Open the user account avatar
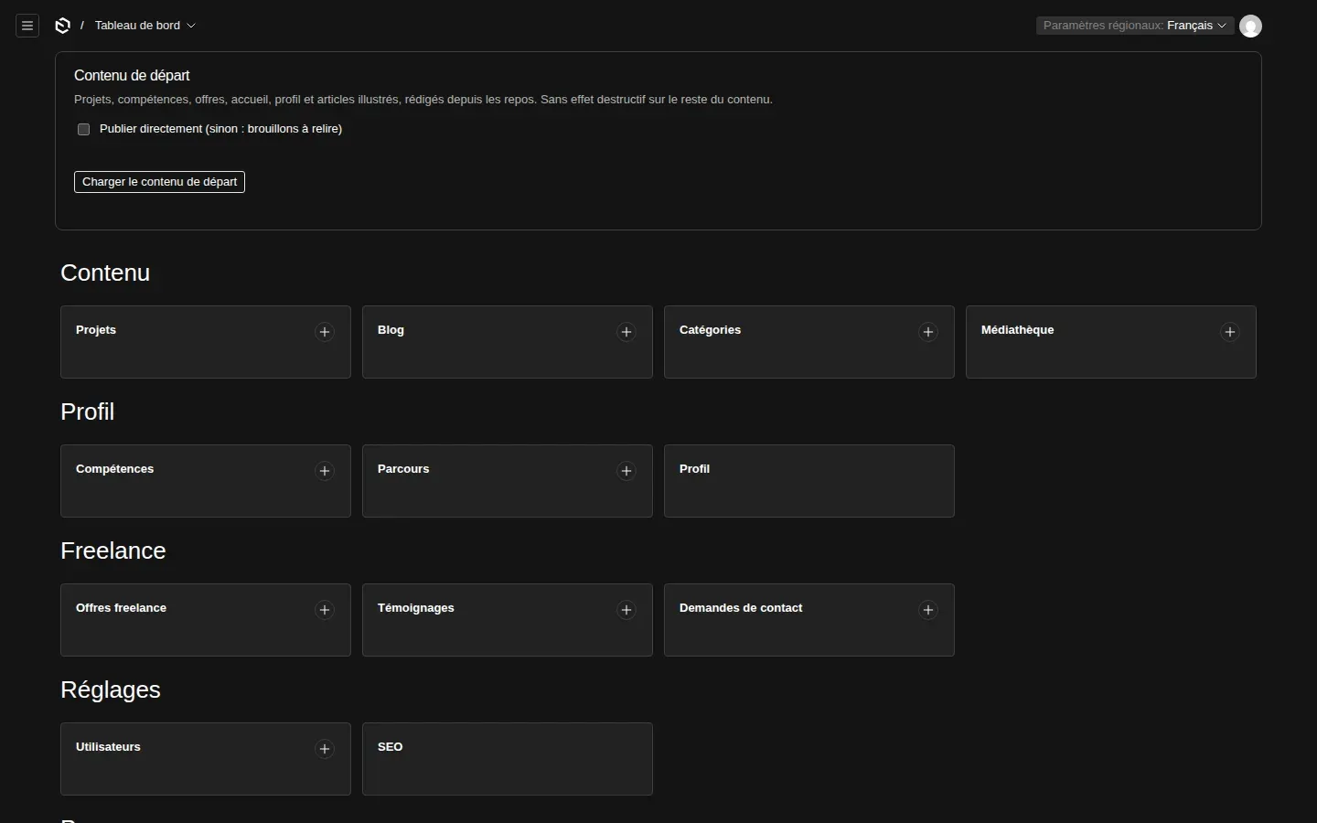1317x823 pixels. (1250, 26)
